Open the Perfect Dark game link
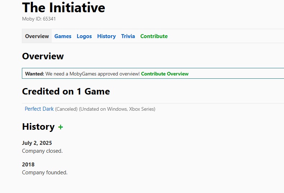 point(39,109)
